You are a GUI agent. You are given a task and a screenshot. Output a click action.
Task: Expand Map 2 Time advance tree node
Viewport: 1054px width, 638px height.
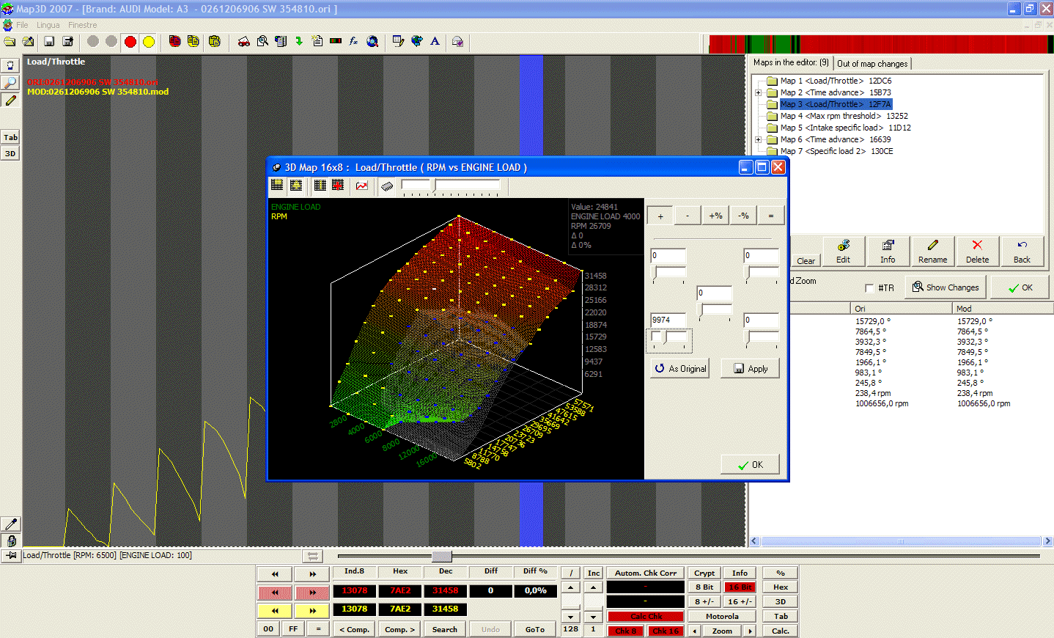(756, 92)
